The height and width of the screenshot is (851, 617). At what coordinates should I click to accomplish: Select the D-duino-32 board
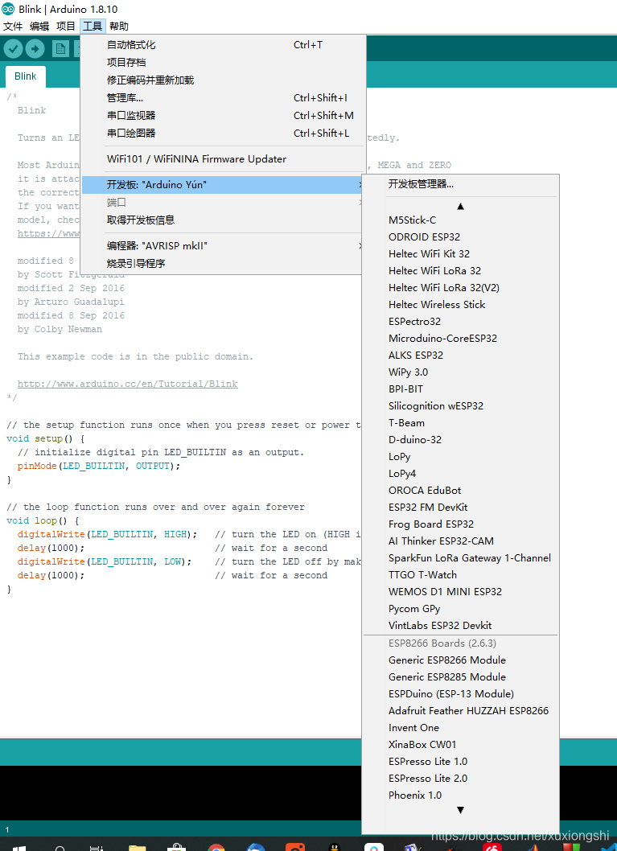[x=461, y=440]
